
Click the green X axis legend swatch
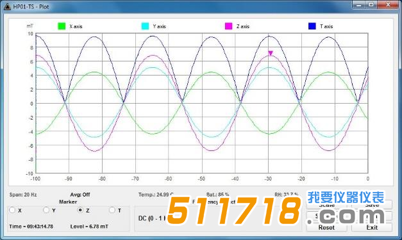coord(62,26)
